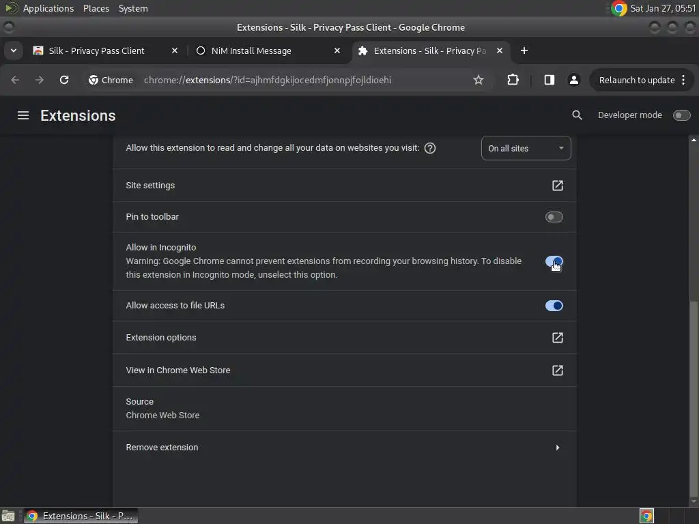
Task: Open the System menu
Action: pos(133,8)
